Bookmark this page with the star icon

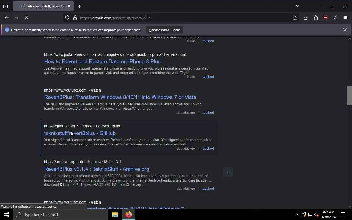point(295,18)
